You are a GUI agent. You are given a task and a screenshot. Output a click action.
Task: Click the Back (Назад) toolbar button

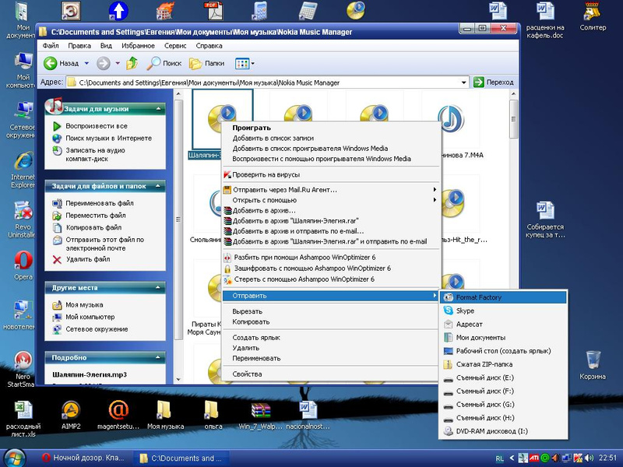pyautogui.click(x=62, y=63)
